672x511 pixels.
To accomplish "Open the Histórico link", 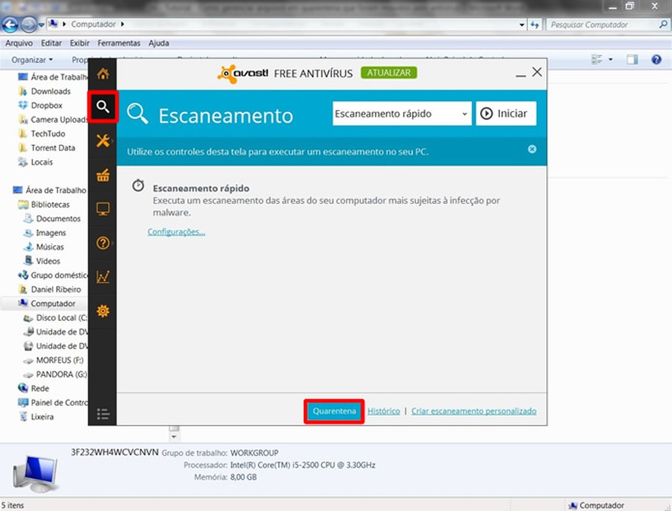I will tap(384, 411).
